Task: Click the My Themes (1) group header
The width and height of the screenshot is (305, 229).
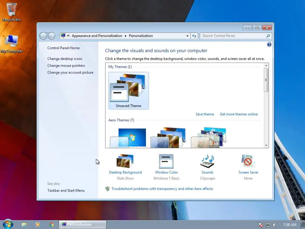Action: pyautogui.click(x=120, y=67)
